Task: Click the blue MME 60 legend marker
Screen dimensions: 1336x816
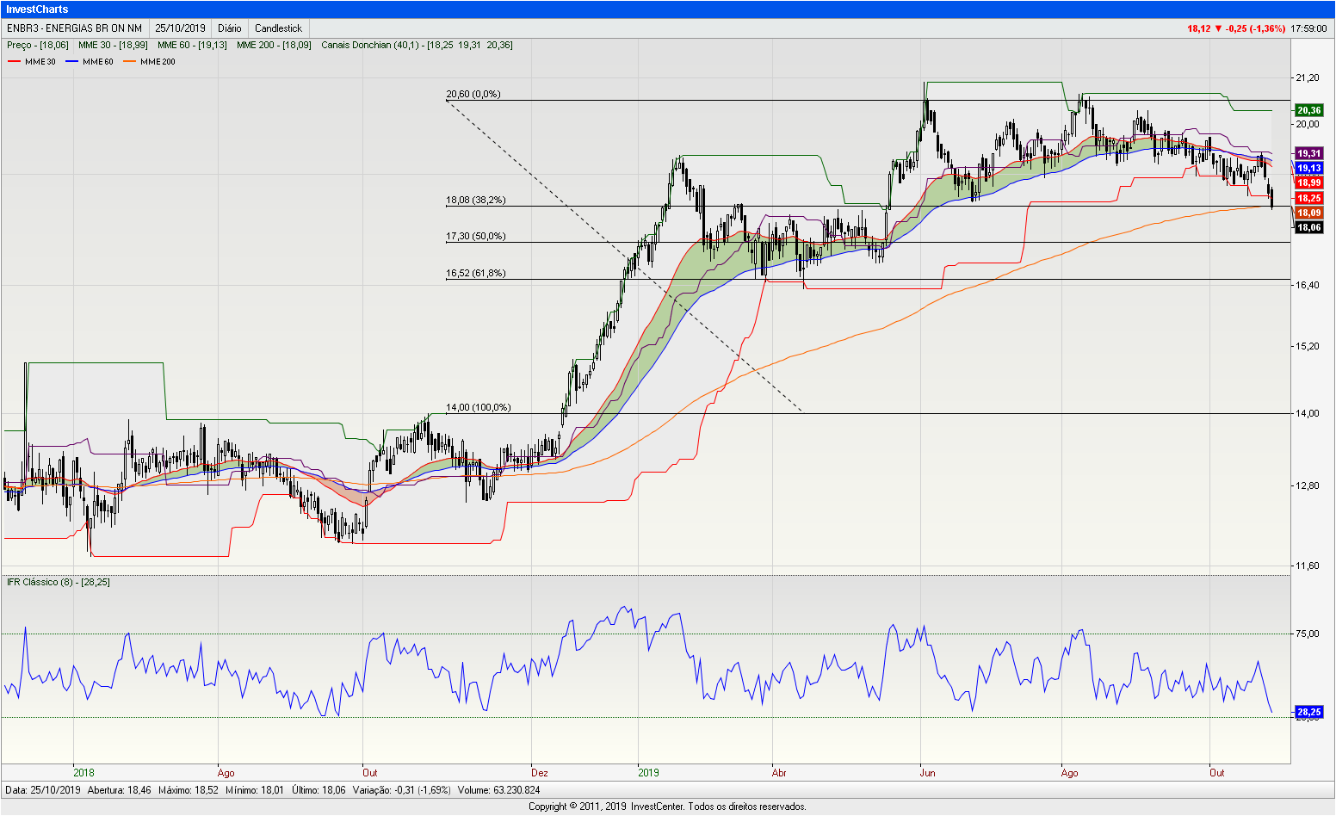Action: [x=71, y=62]
